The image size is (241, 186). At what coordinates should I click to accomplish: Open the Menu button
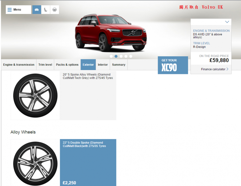coord(18,10)
